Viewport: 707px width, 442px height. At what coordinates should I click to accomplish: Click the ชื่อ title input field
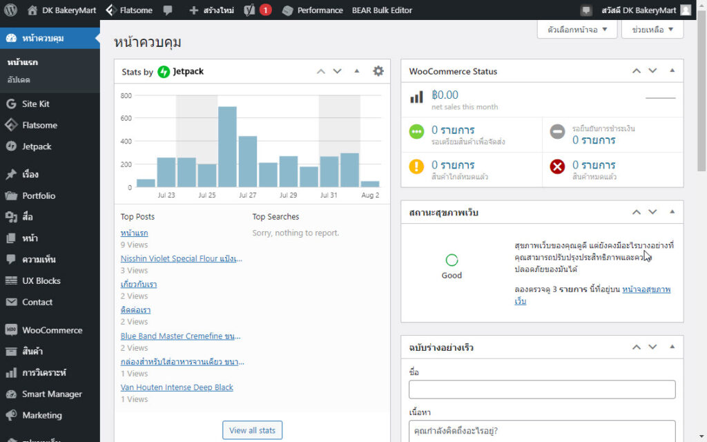[x=541, y=390]
